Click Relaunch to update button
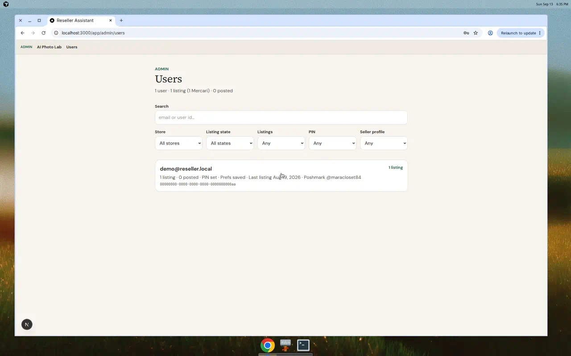571x356 pixels. click(518, 33)
